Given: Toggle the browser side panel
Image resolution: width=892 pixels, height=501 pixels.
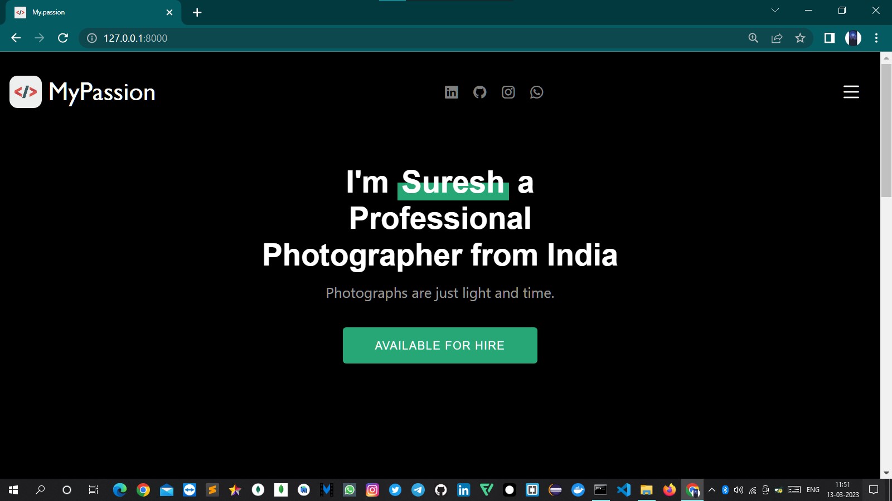Looking at the screenshot, I should (830, 38).
